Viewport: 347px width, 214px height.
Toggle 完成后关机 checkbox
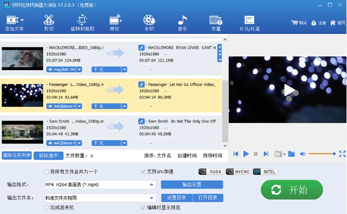point(46,208)
